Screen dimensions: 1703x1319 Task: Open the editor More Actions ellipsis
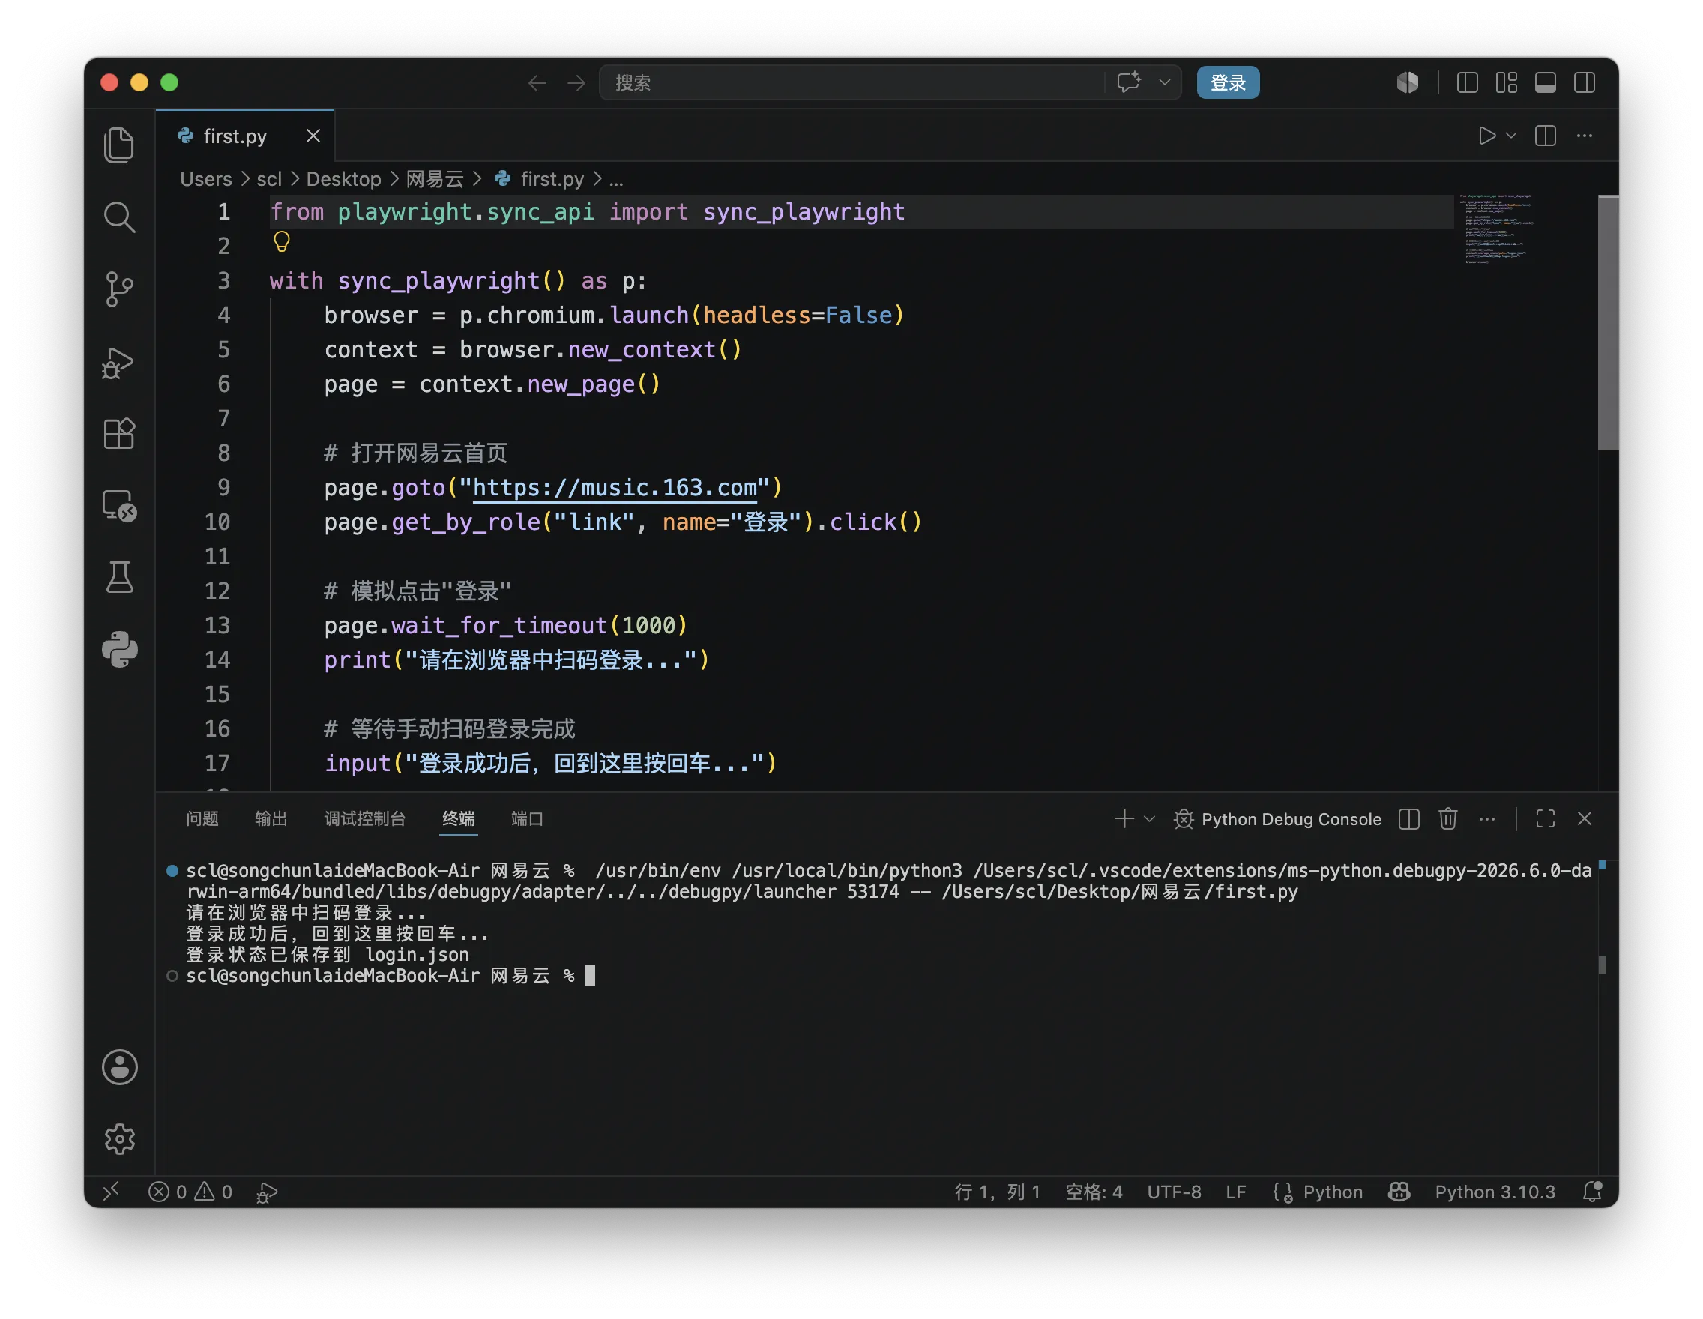click(1585, 136)
